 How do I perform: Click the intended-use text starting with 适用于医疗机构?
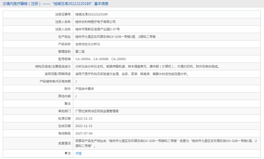(132, 74)
